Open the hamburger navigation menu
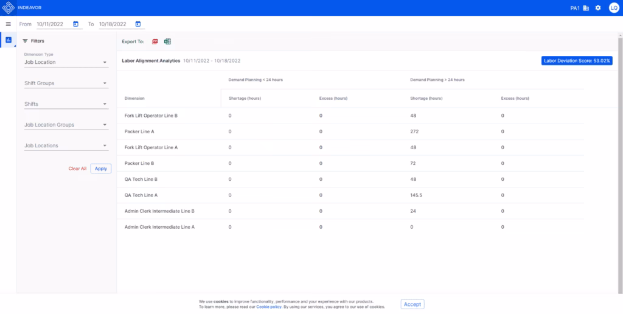The image size is (623, 314). pos(8,24)
